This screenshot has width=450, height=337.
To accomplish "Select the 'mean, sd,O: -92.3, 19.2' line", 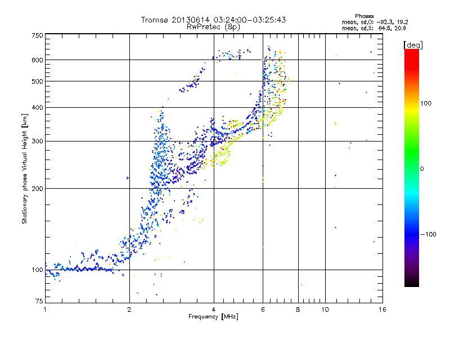I will click(375, 22).
